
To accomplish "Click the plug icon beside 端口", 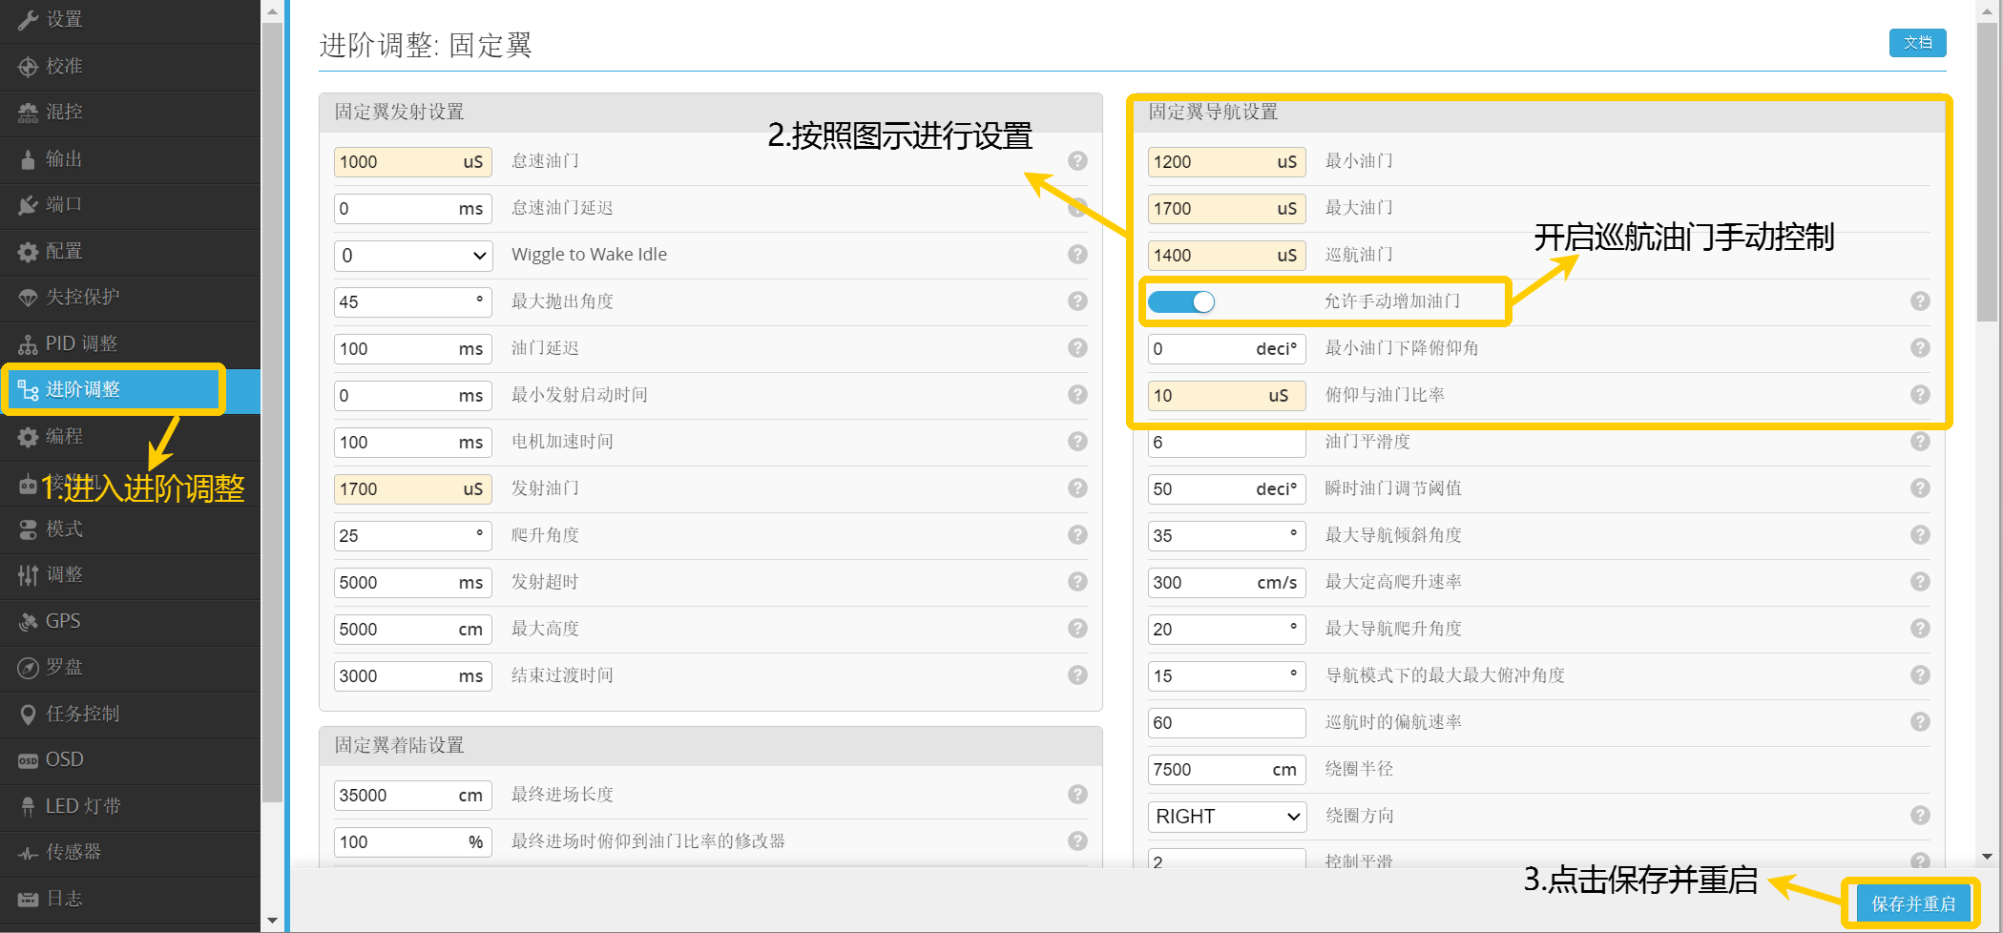I will [28, 205].
